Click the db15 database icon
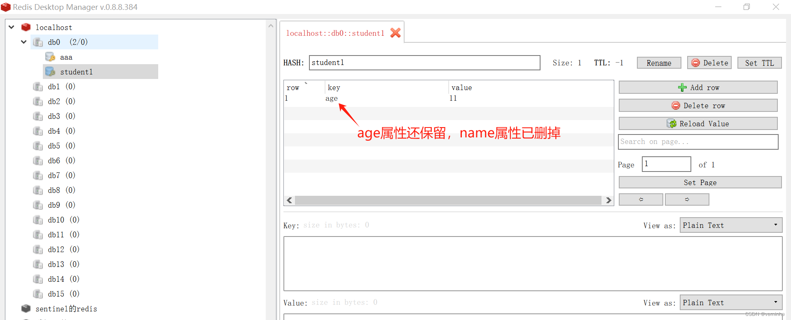This screenshot has width=791, height=320. 38,294
